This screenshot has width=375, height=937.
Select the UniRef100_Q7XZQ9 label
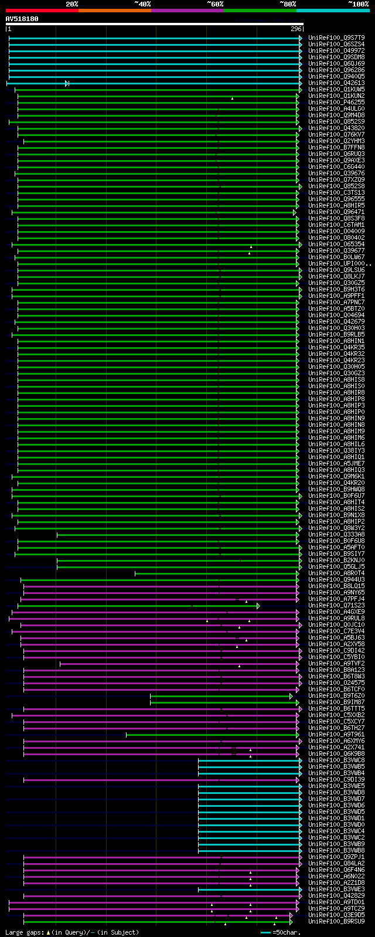[x=336, y=180]
